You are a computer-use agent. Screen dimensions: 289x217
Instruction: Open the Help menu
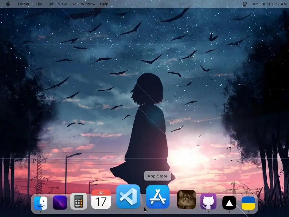pos(104,4)
